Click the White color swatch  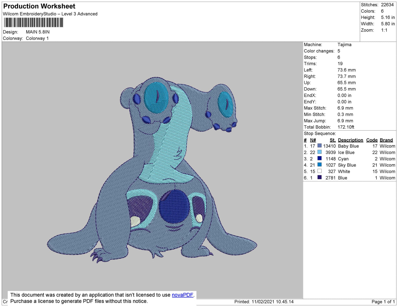tap(320, 171)
